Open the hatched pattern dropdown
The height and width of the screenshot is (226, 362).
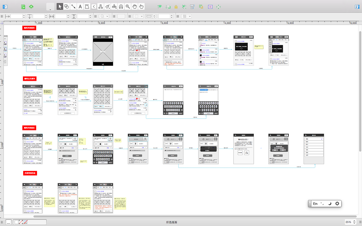[186, 16]
